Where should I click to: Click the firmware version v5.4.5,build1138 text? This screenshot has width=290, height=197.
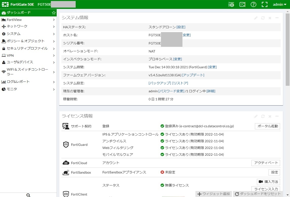pos(165,75)
